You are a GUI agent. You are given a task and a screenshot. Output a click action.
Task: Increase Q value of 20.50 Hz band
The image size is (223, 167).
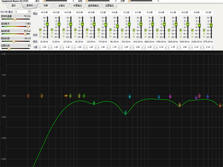coord(49,47)
